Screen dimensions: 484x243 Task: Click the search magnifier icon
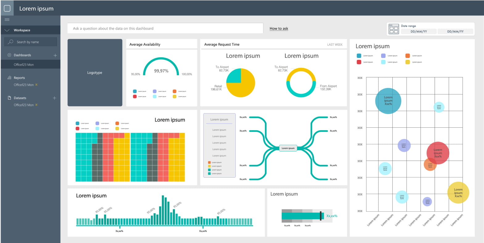[x=10, y=42]
